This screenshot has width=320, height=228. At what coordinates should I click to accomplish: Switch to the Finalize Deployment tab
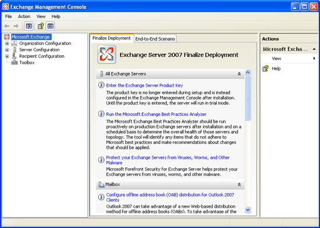(x=112, y=38)
